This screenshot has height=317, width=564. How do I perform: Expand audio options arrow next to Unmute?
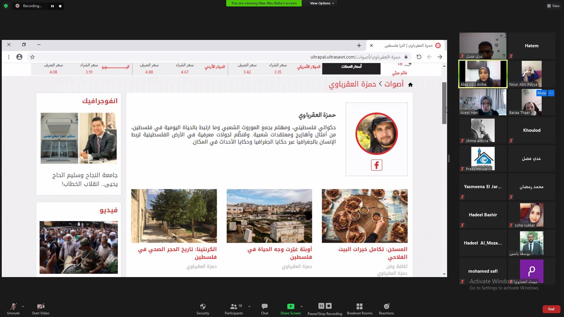[x=23, y=306]
